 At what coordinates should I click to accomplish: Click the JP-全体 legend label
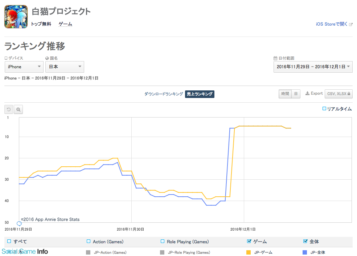pos(318,252)
